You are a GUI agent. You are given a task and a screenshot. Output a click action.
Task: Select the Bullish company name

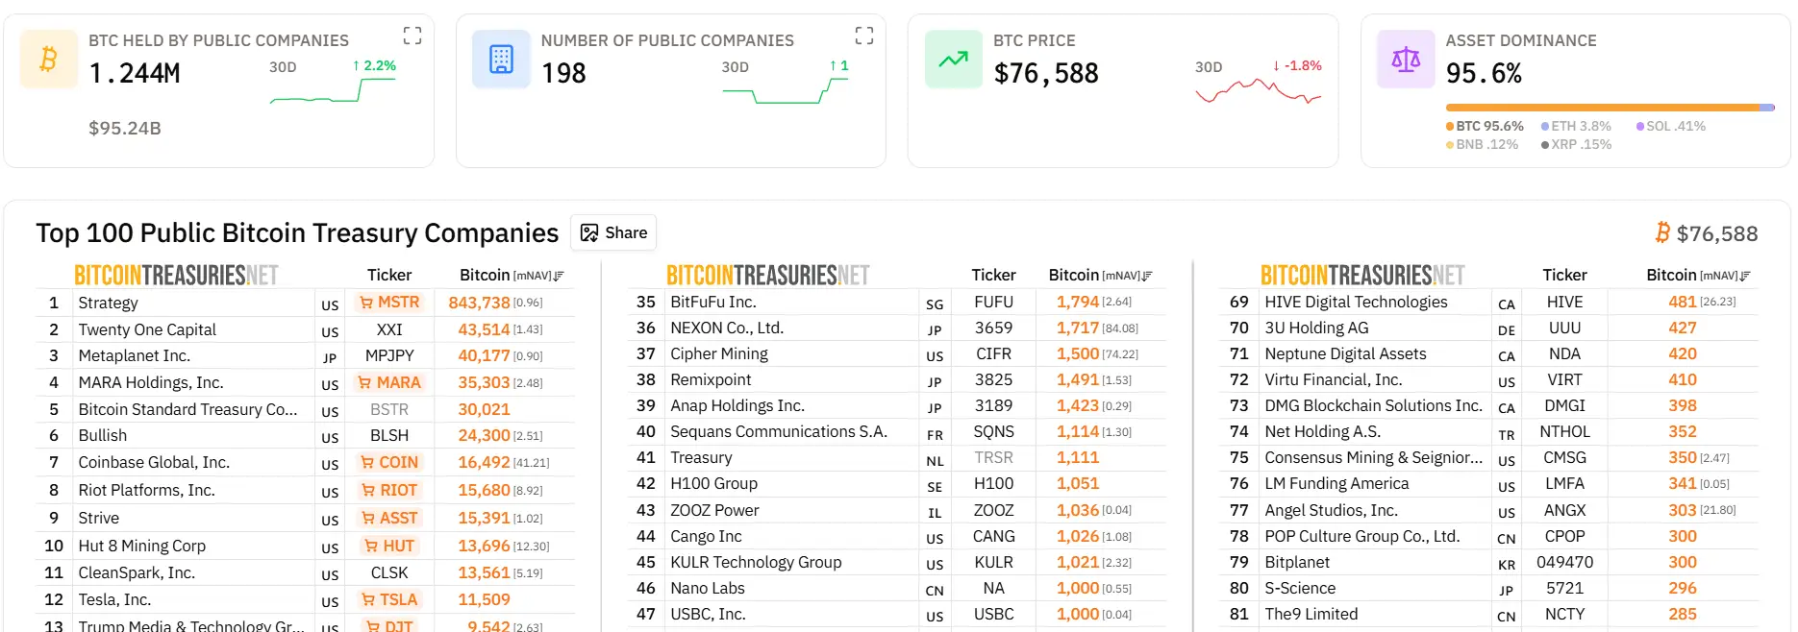tap(102, 435)
